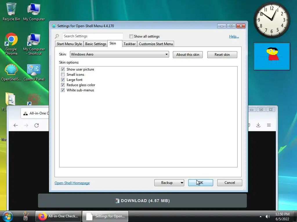297x222 pixels.
Task: Open the Basic Settings tab
Action: coord(96,44)
